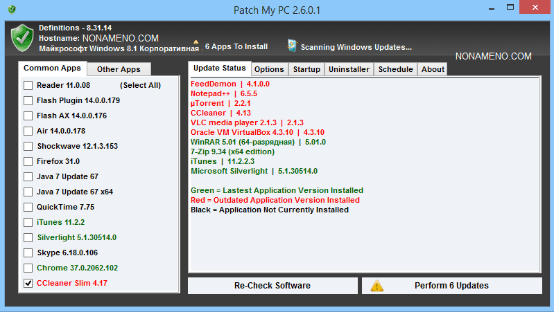The height and width of the screenshot is (312, 554).
Task: Open the Uninstaller tab
Action: tap(349, 69)
